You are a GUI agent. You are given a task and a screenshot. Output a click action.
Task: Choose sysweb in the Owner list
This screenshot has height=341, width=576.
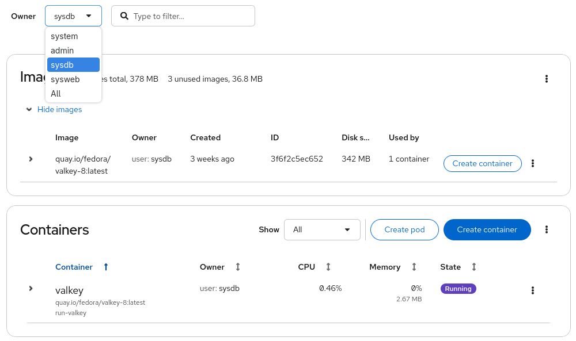click(x=65, y=79)
